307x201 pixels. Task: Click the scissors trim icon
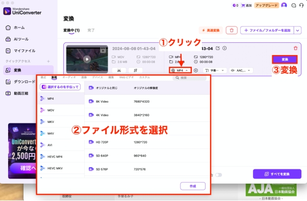pyautogui.click(x=119, y=70)
